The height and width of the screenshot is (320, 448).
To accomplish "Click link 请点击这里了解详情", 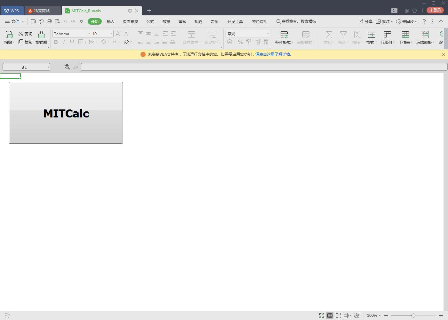I will click(x=274, y=54).
